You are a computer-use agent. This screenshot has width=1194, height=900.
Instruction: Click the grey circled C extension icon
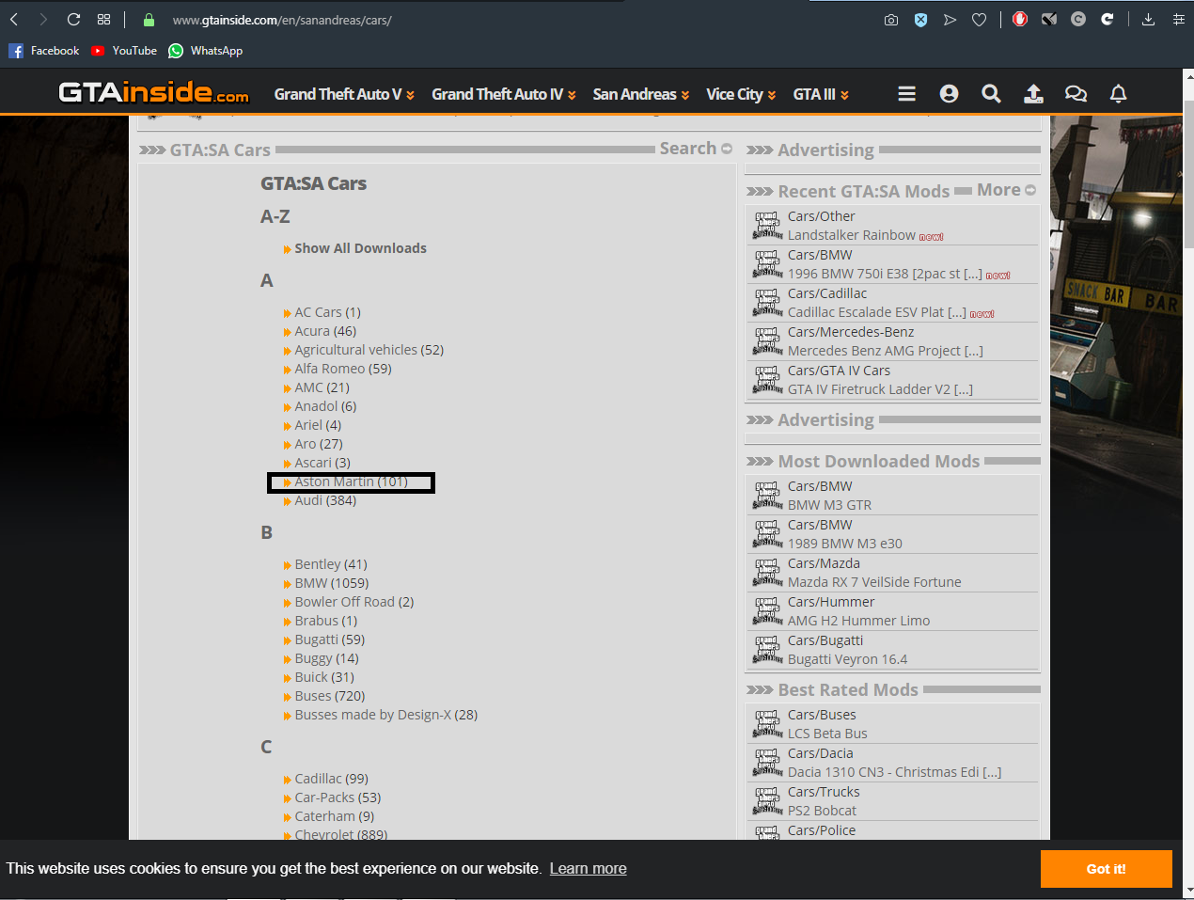1078,19
